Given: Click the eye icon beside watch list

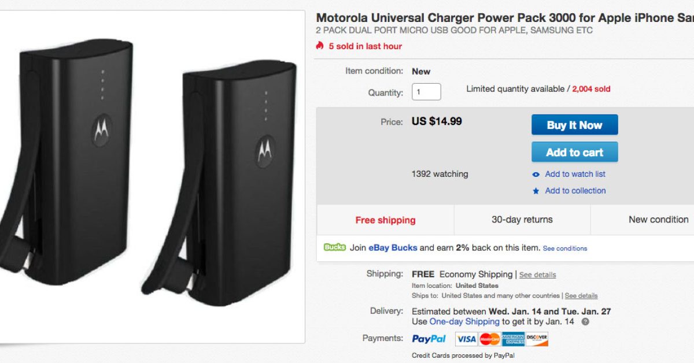Looking at the screenshot, I should pos(536,175).
